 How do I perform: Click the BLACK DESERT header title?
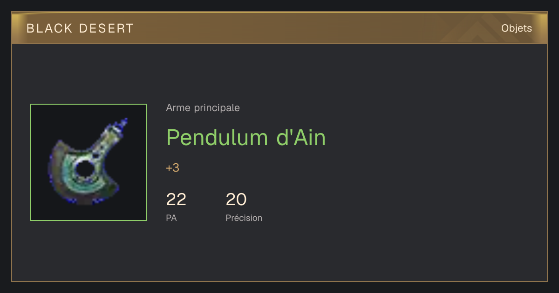tap(80, 28)
